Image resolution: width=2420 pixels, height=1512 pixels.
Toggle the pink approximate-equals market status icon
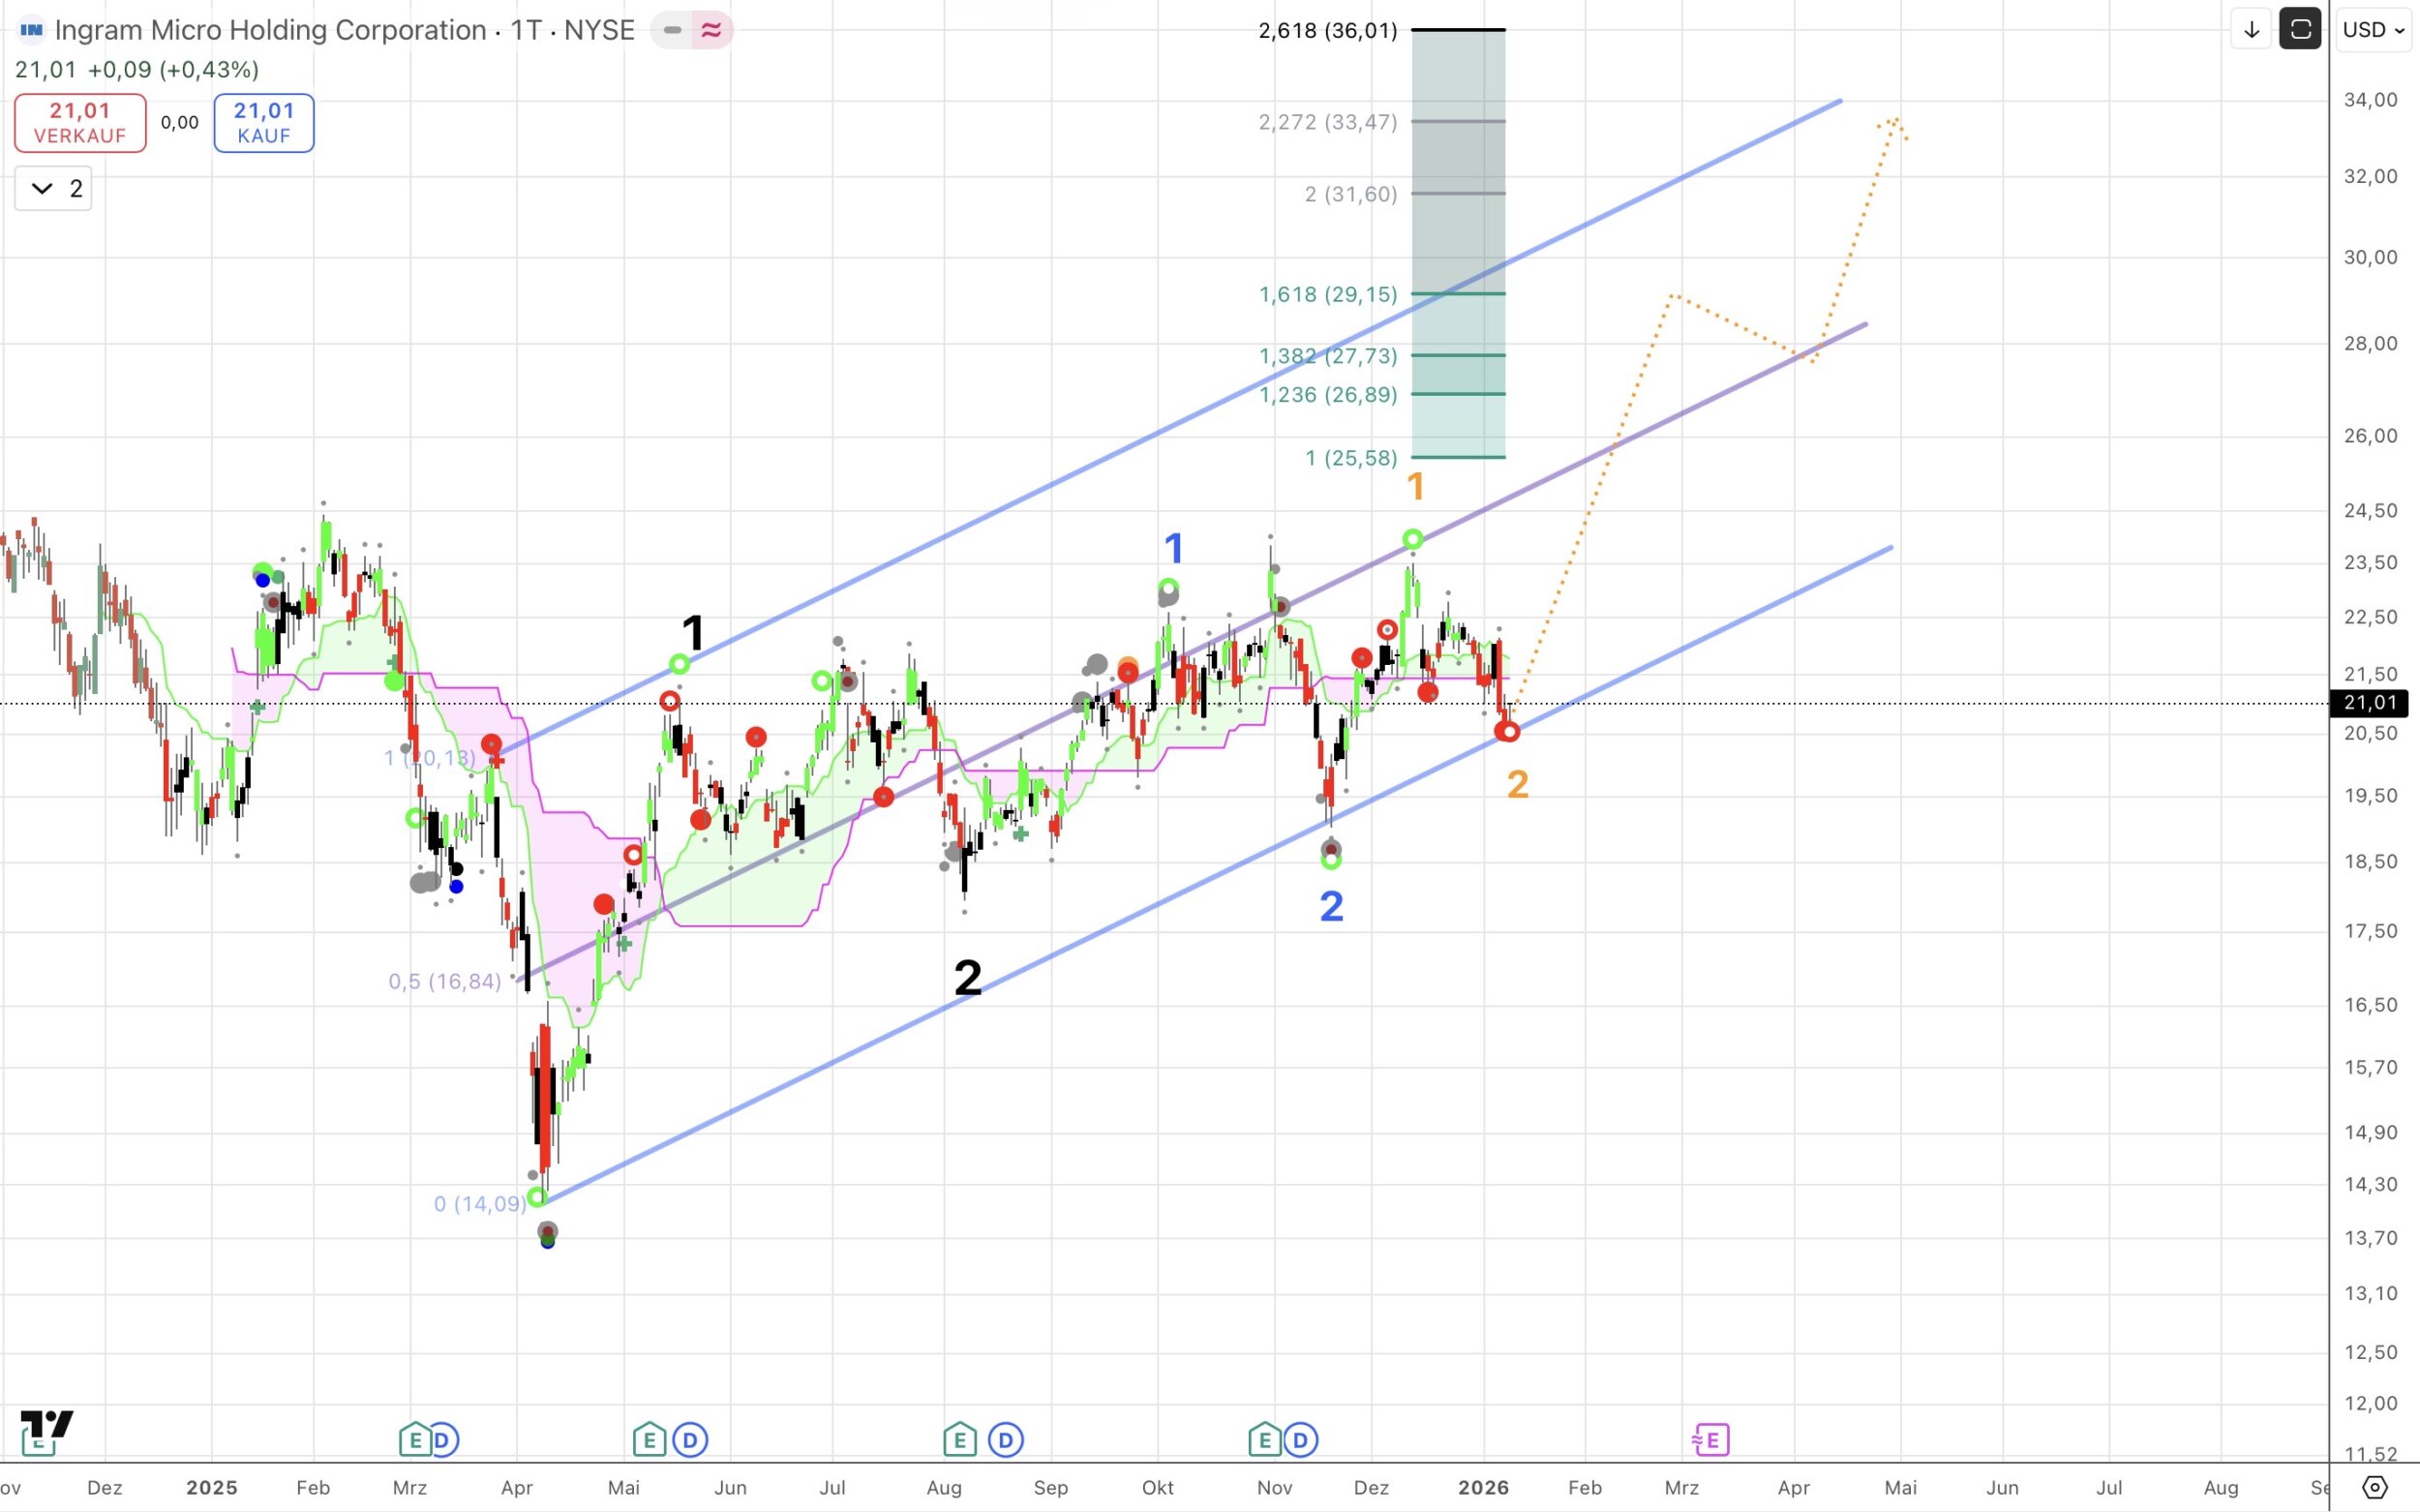point(711,30)
